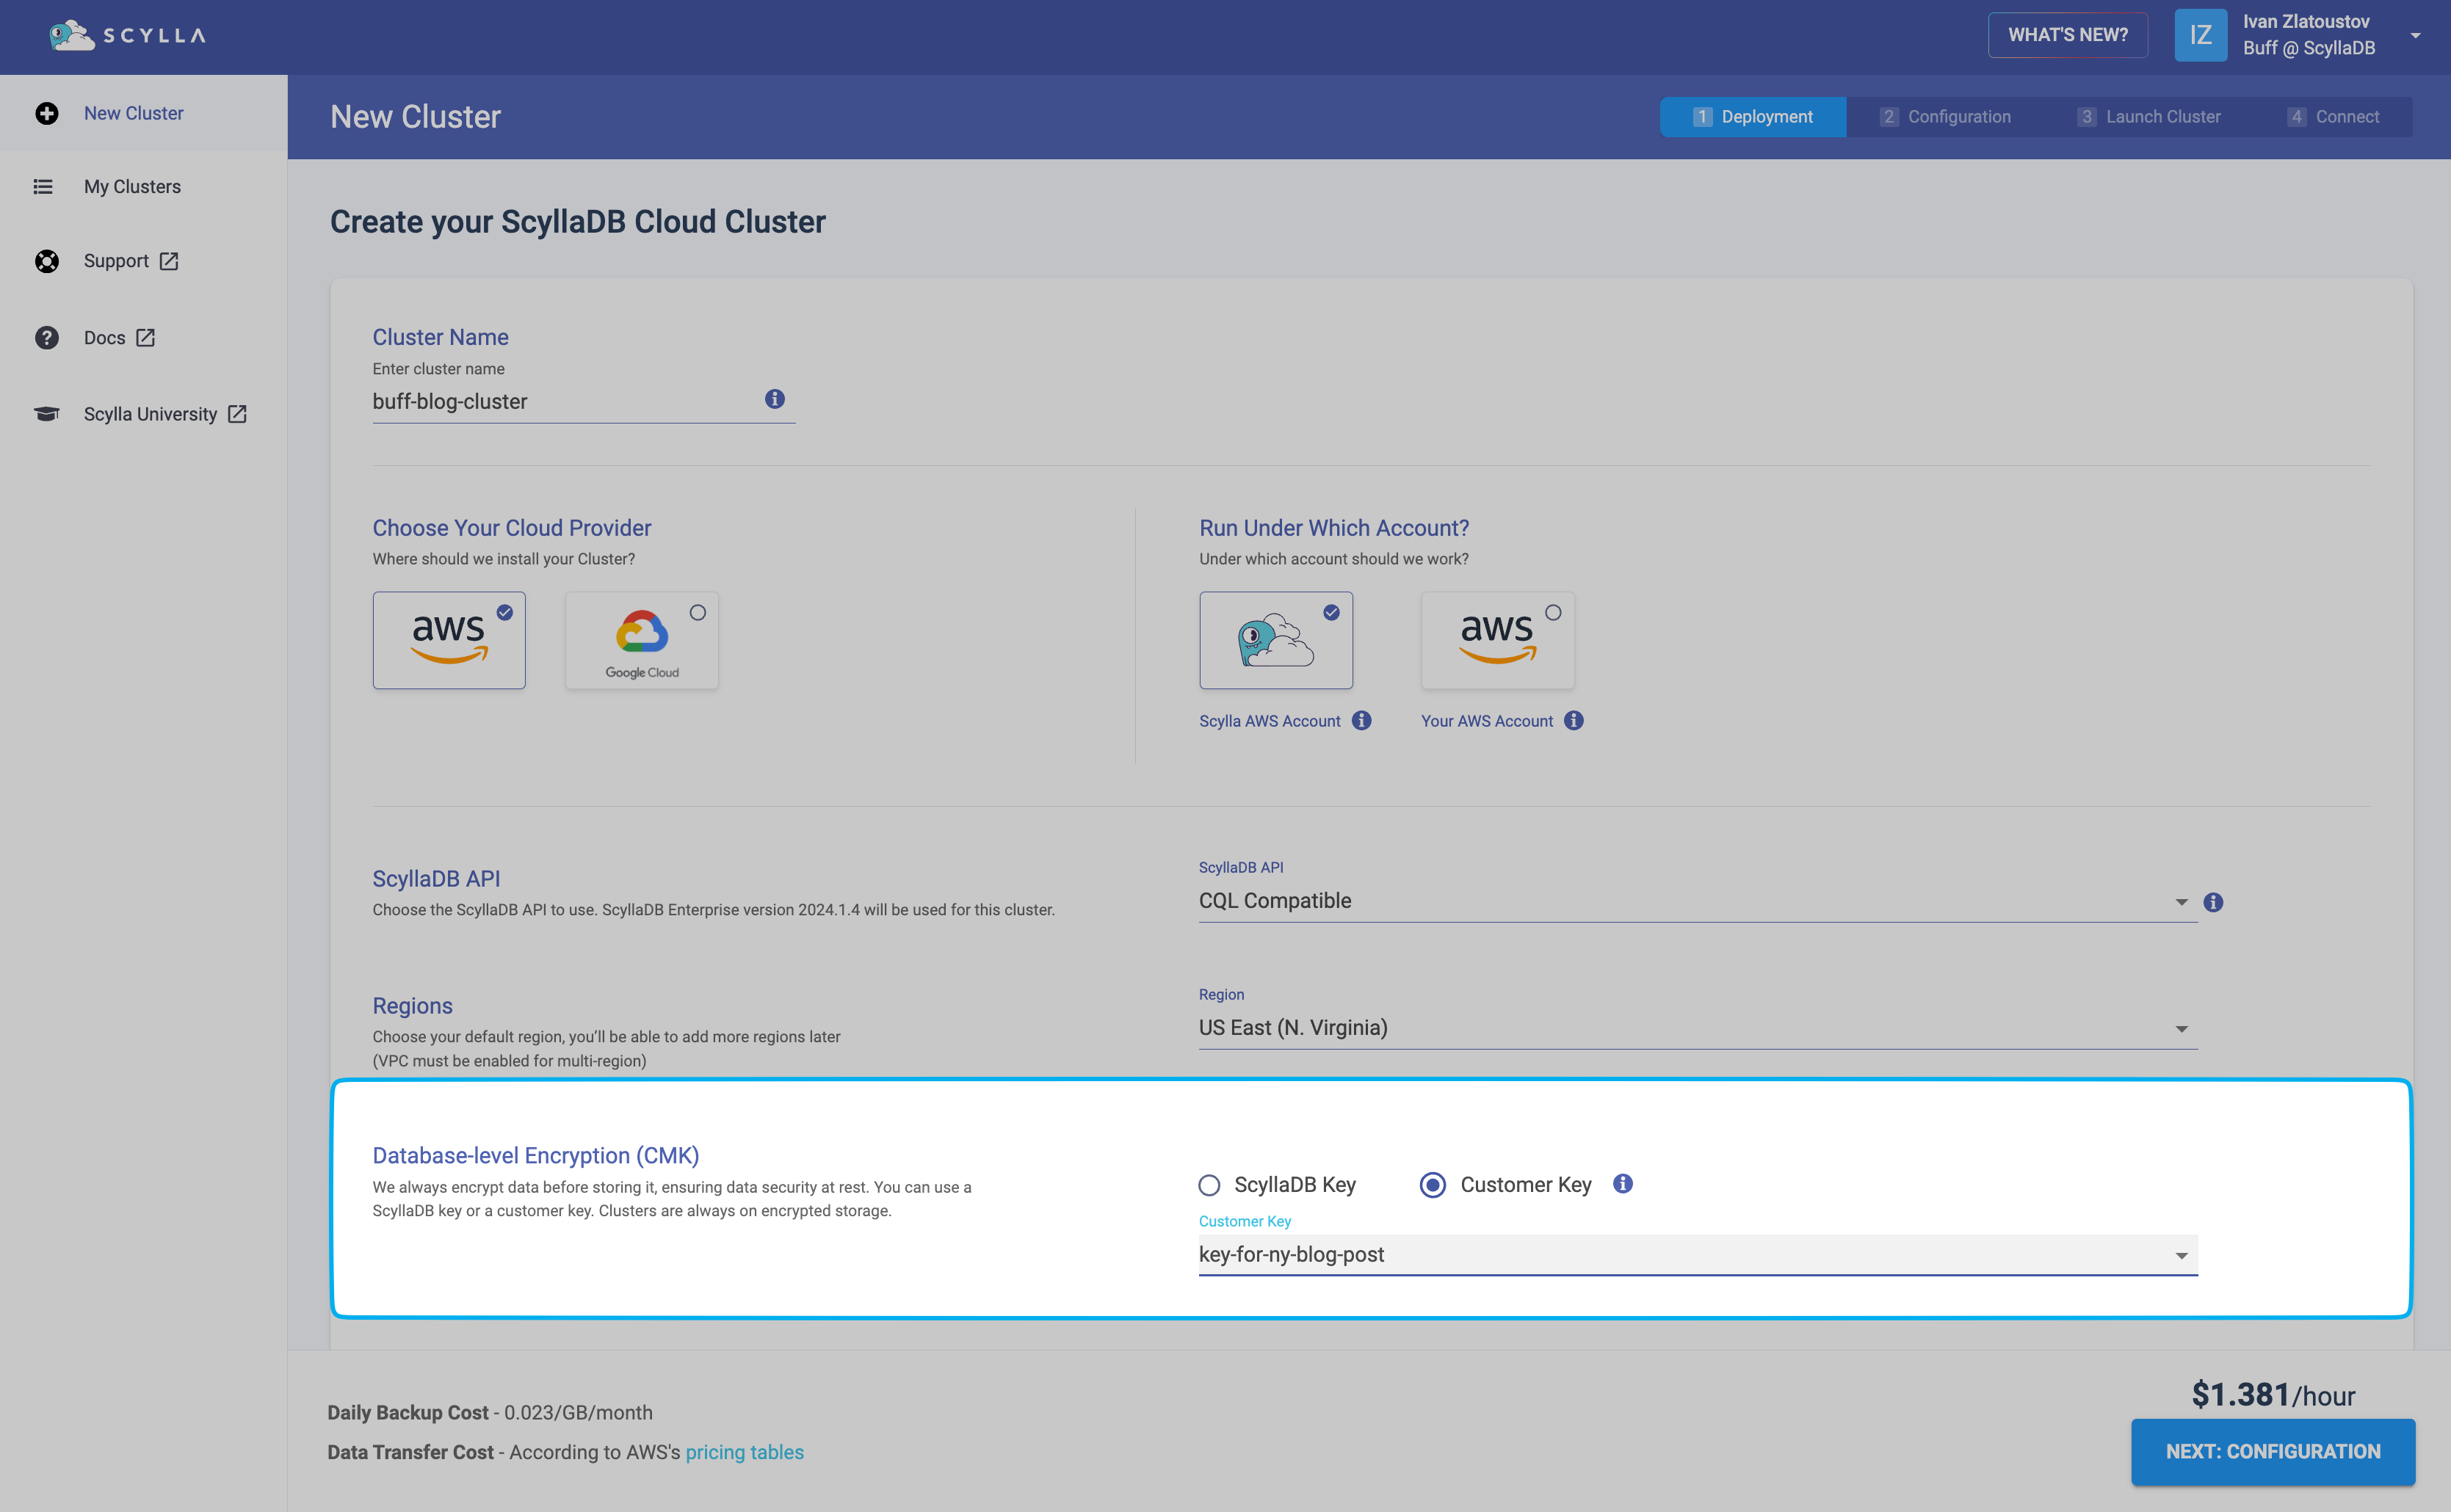This screenshot has width=2451, height=1512.
Task: Open New Cluster in sidebar
Action: click(144, 113)
